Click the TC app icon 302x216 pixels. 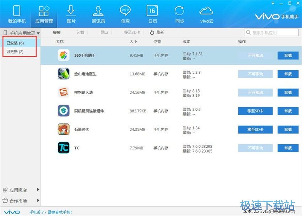coord(64,148)
